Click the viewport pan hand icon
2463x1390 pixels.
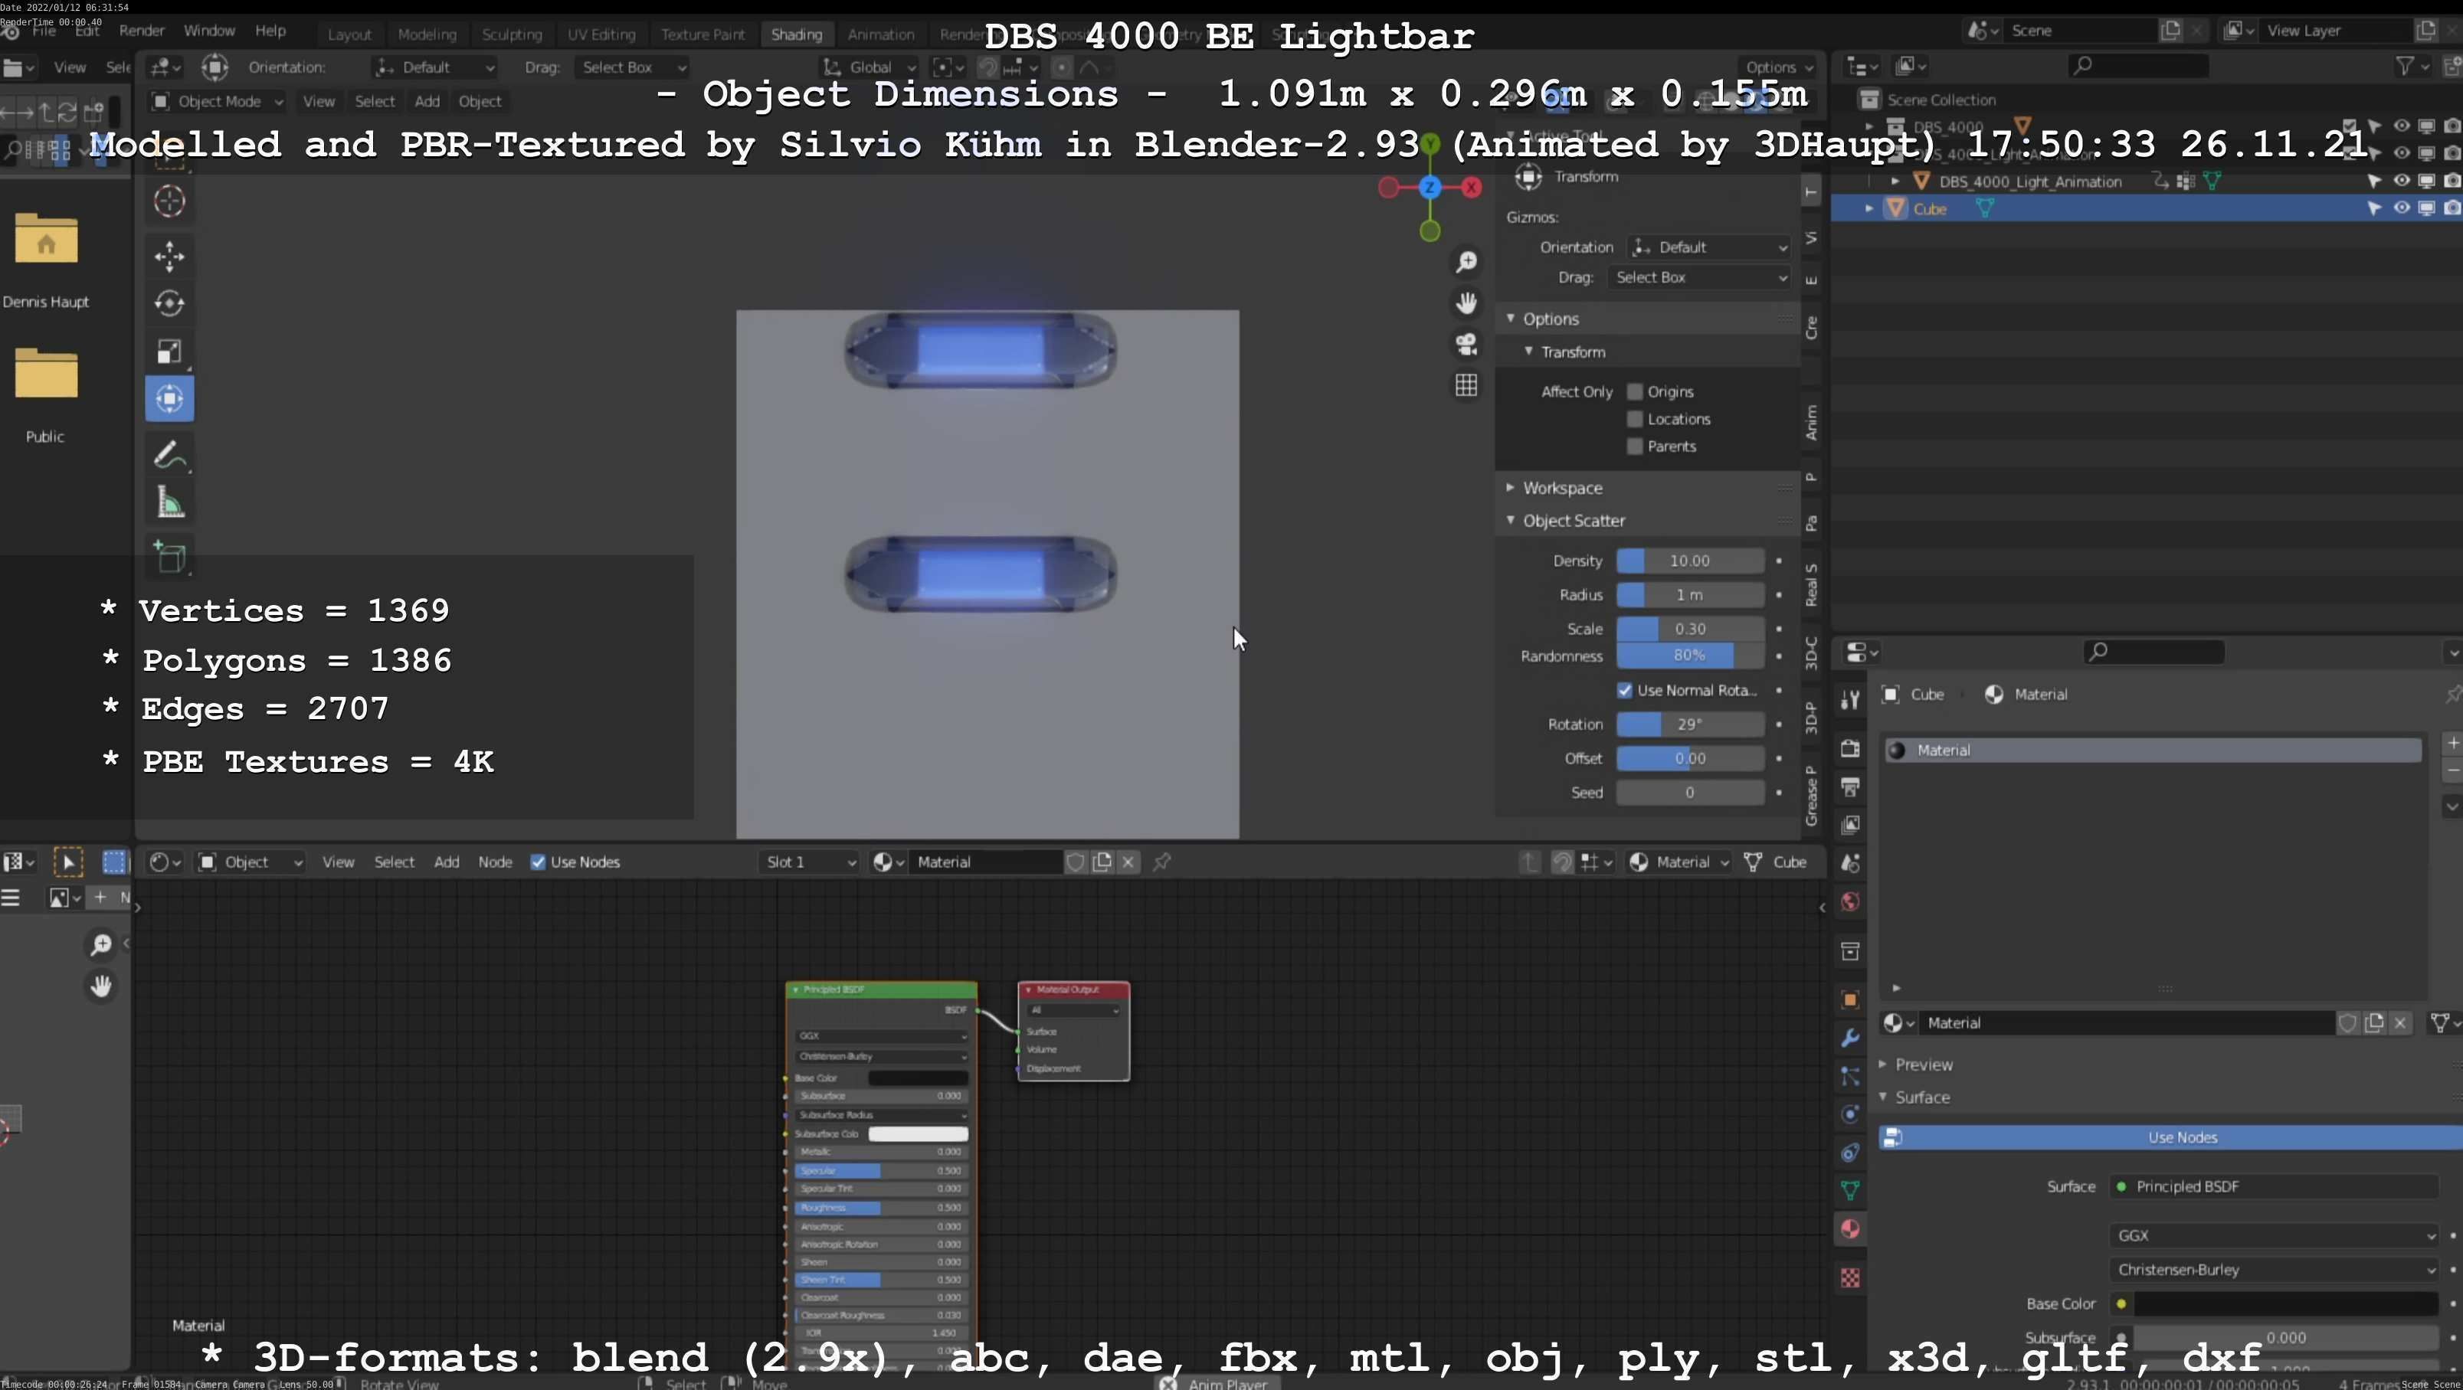click(x=1466, y=303)
